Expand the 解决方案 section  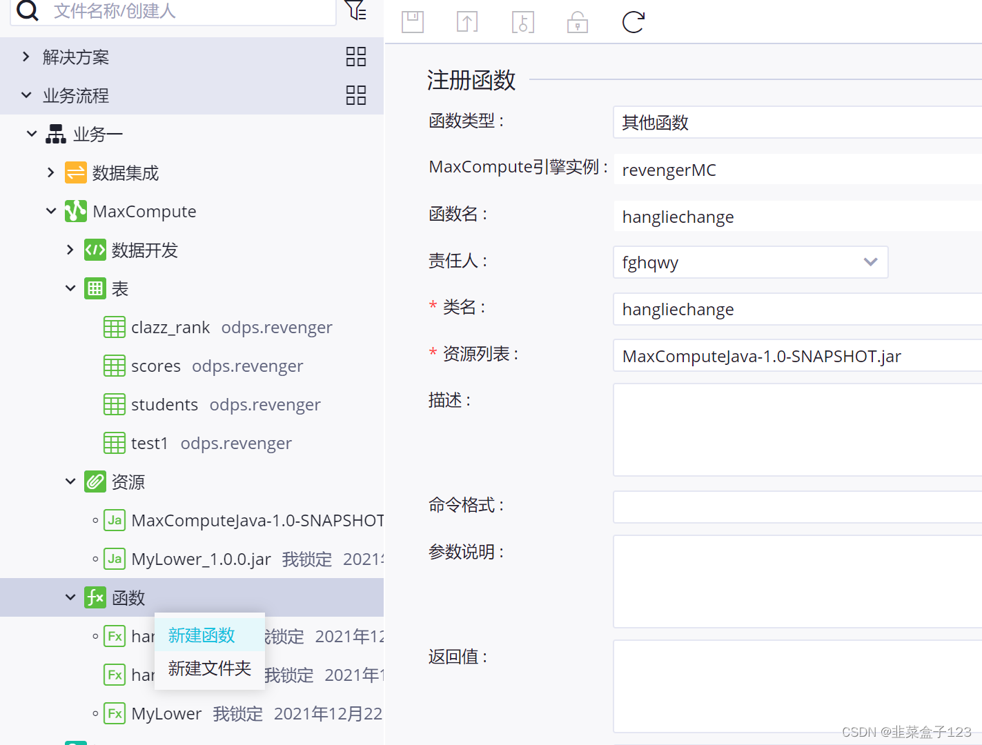point(26,57)
